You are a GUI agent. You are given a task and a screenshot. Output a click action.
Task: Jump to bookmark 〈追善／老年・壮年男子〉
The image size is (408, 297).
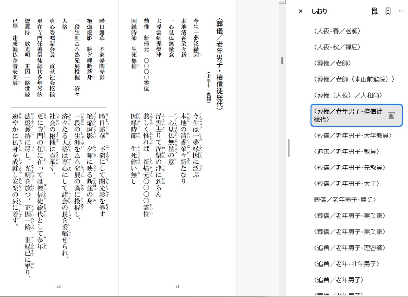346,264
